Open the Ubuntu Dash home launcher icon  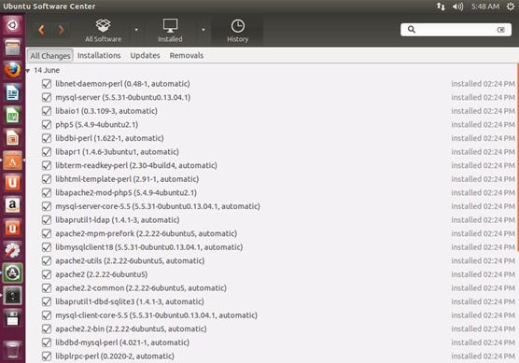[x=12, y=25]
